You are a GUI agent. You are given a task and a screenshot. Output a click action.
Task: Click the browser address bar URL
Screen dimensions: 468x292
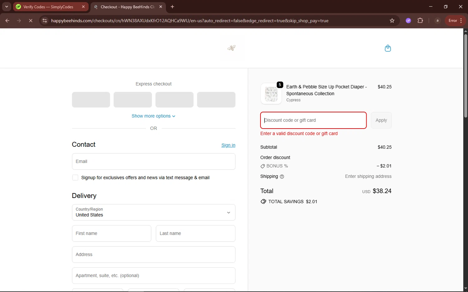point(190,21)
